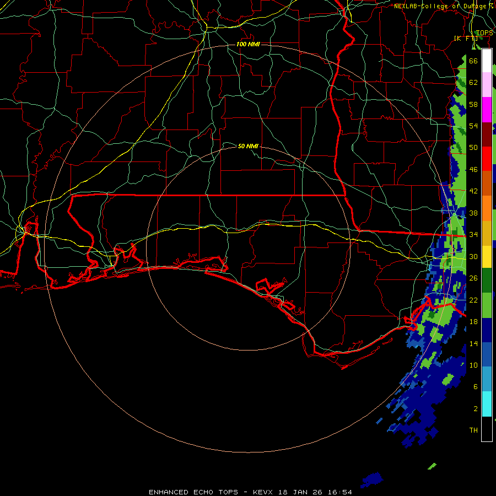This screenshot has height=496, width=496.
Task: Click the 42 legend value
Action: [473, 191]
